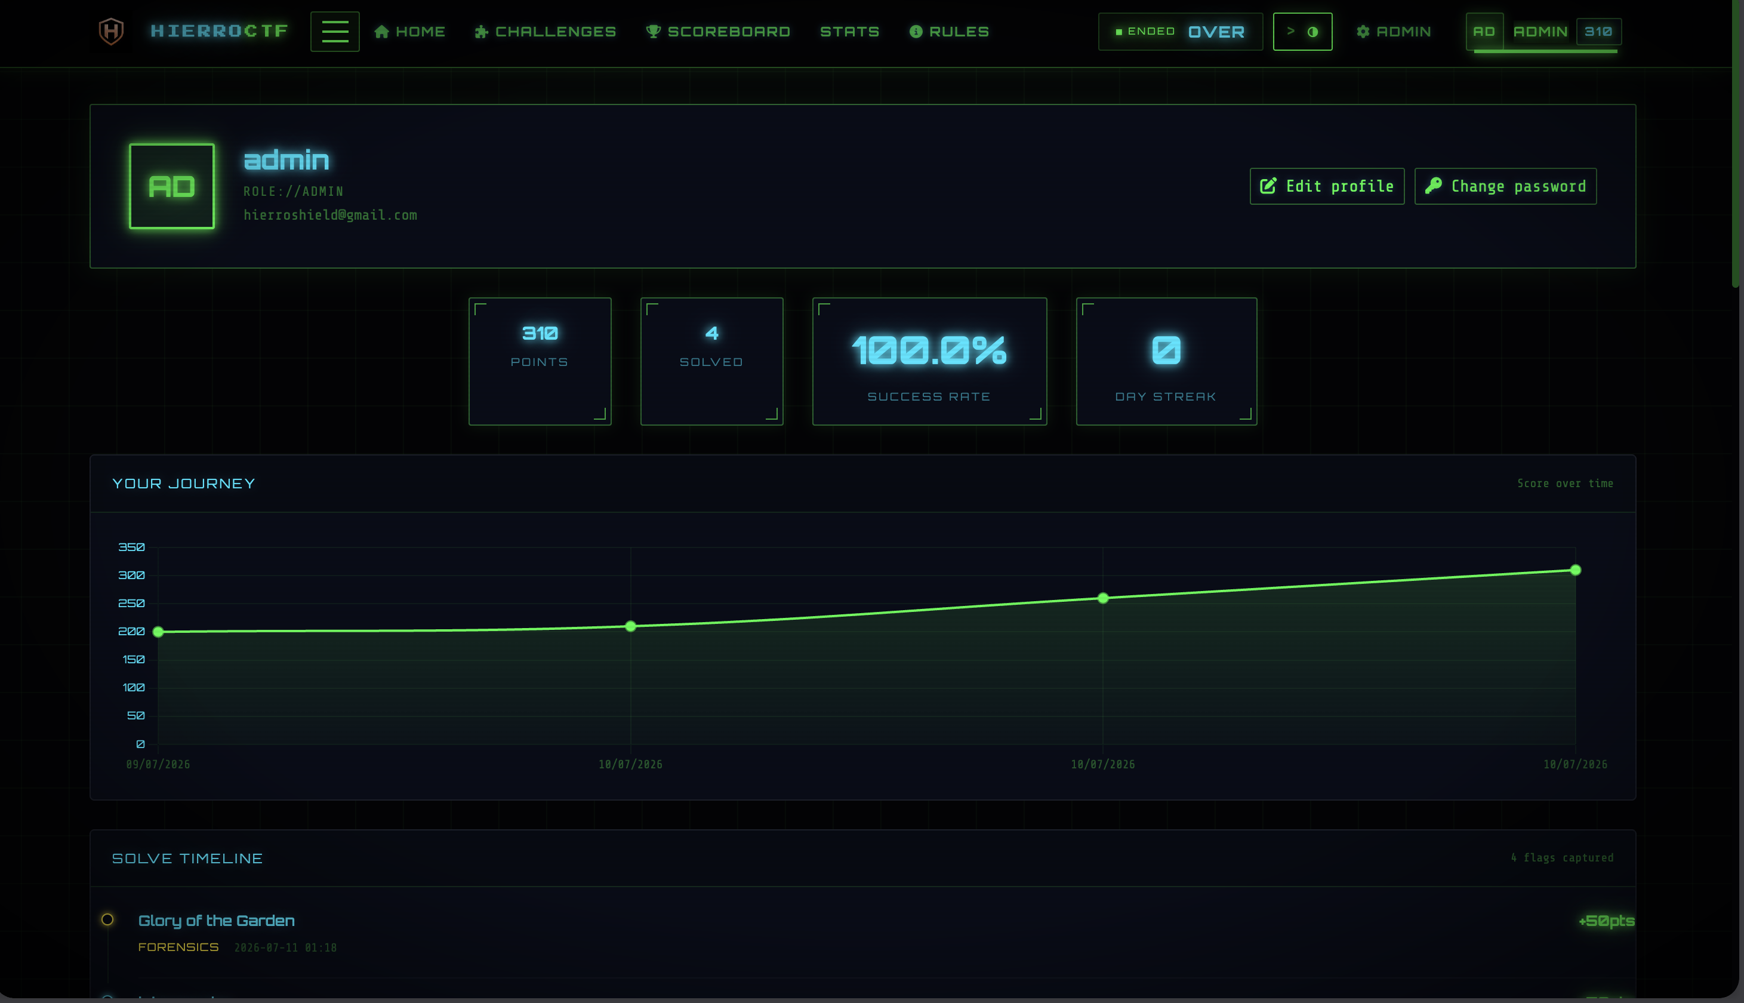Click the Score over time label

coord(1565,484)
